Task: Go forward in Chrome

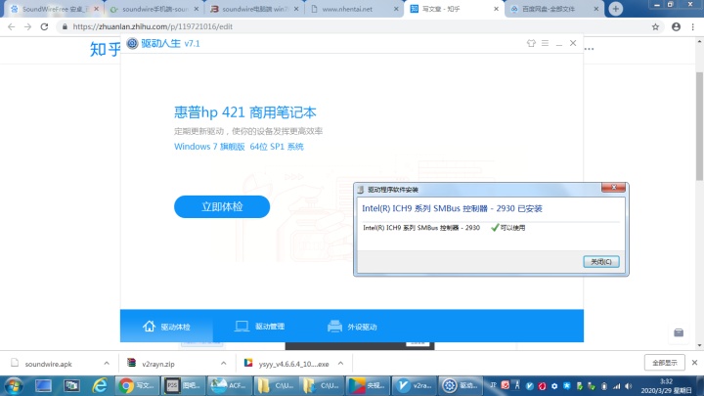Action: coord(27,27)
